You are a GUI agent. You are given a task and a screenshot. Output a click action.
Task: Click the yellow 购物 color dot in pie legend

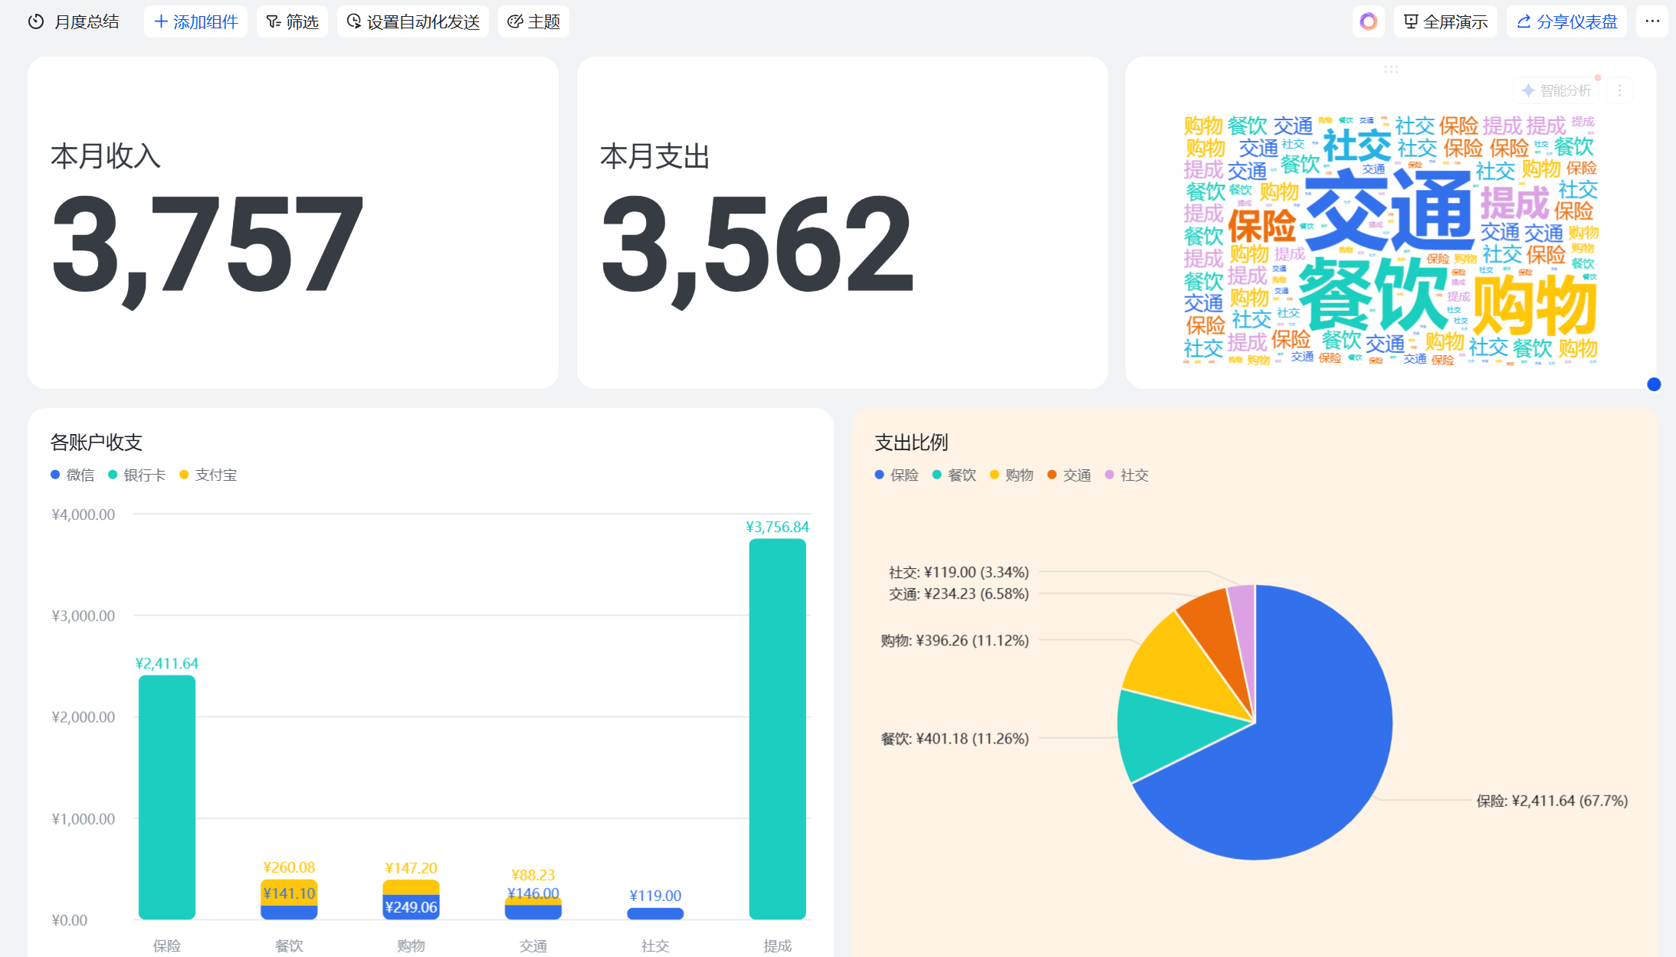point(994,475)
